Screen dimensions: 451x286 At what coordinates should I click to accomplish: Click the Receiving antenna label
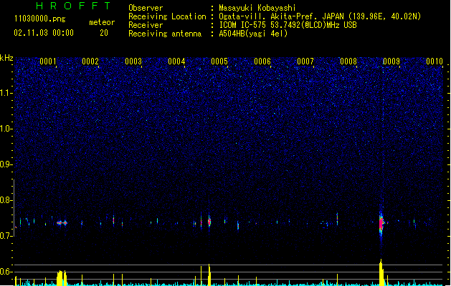[165, 34]
